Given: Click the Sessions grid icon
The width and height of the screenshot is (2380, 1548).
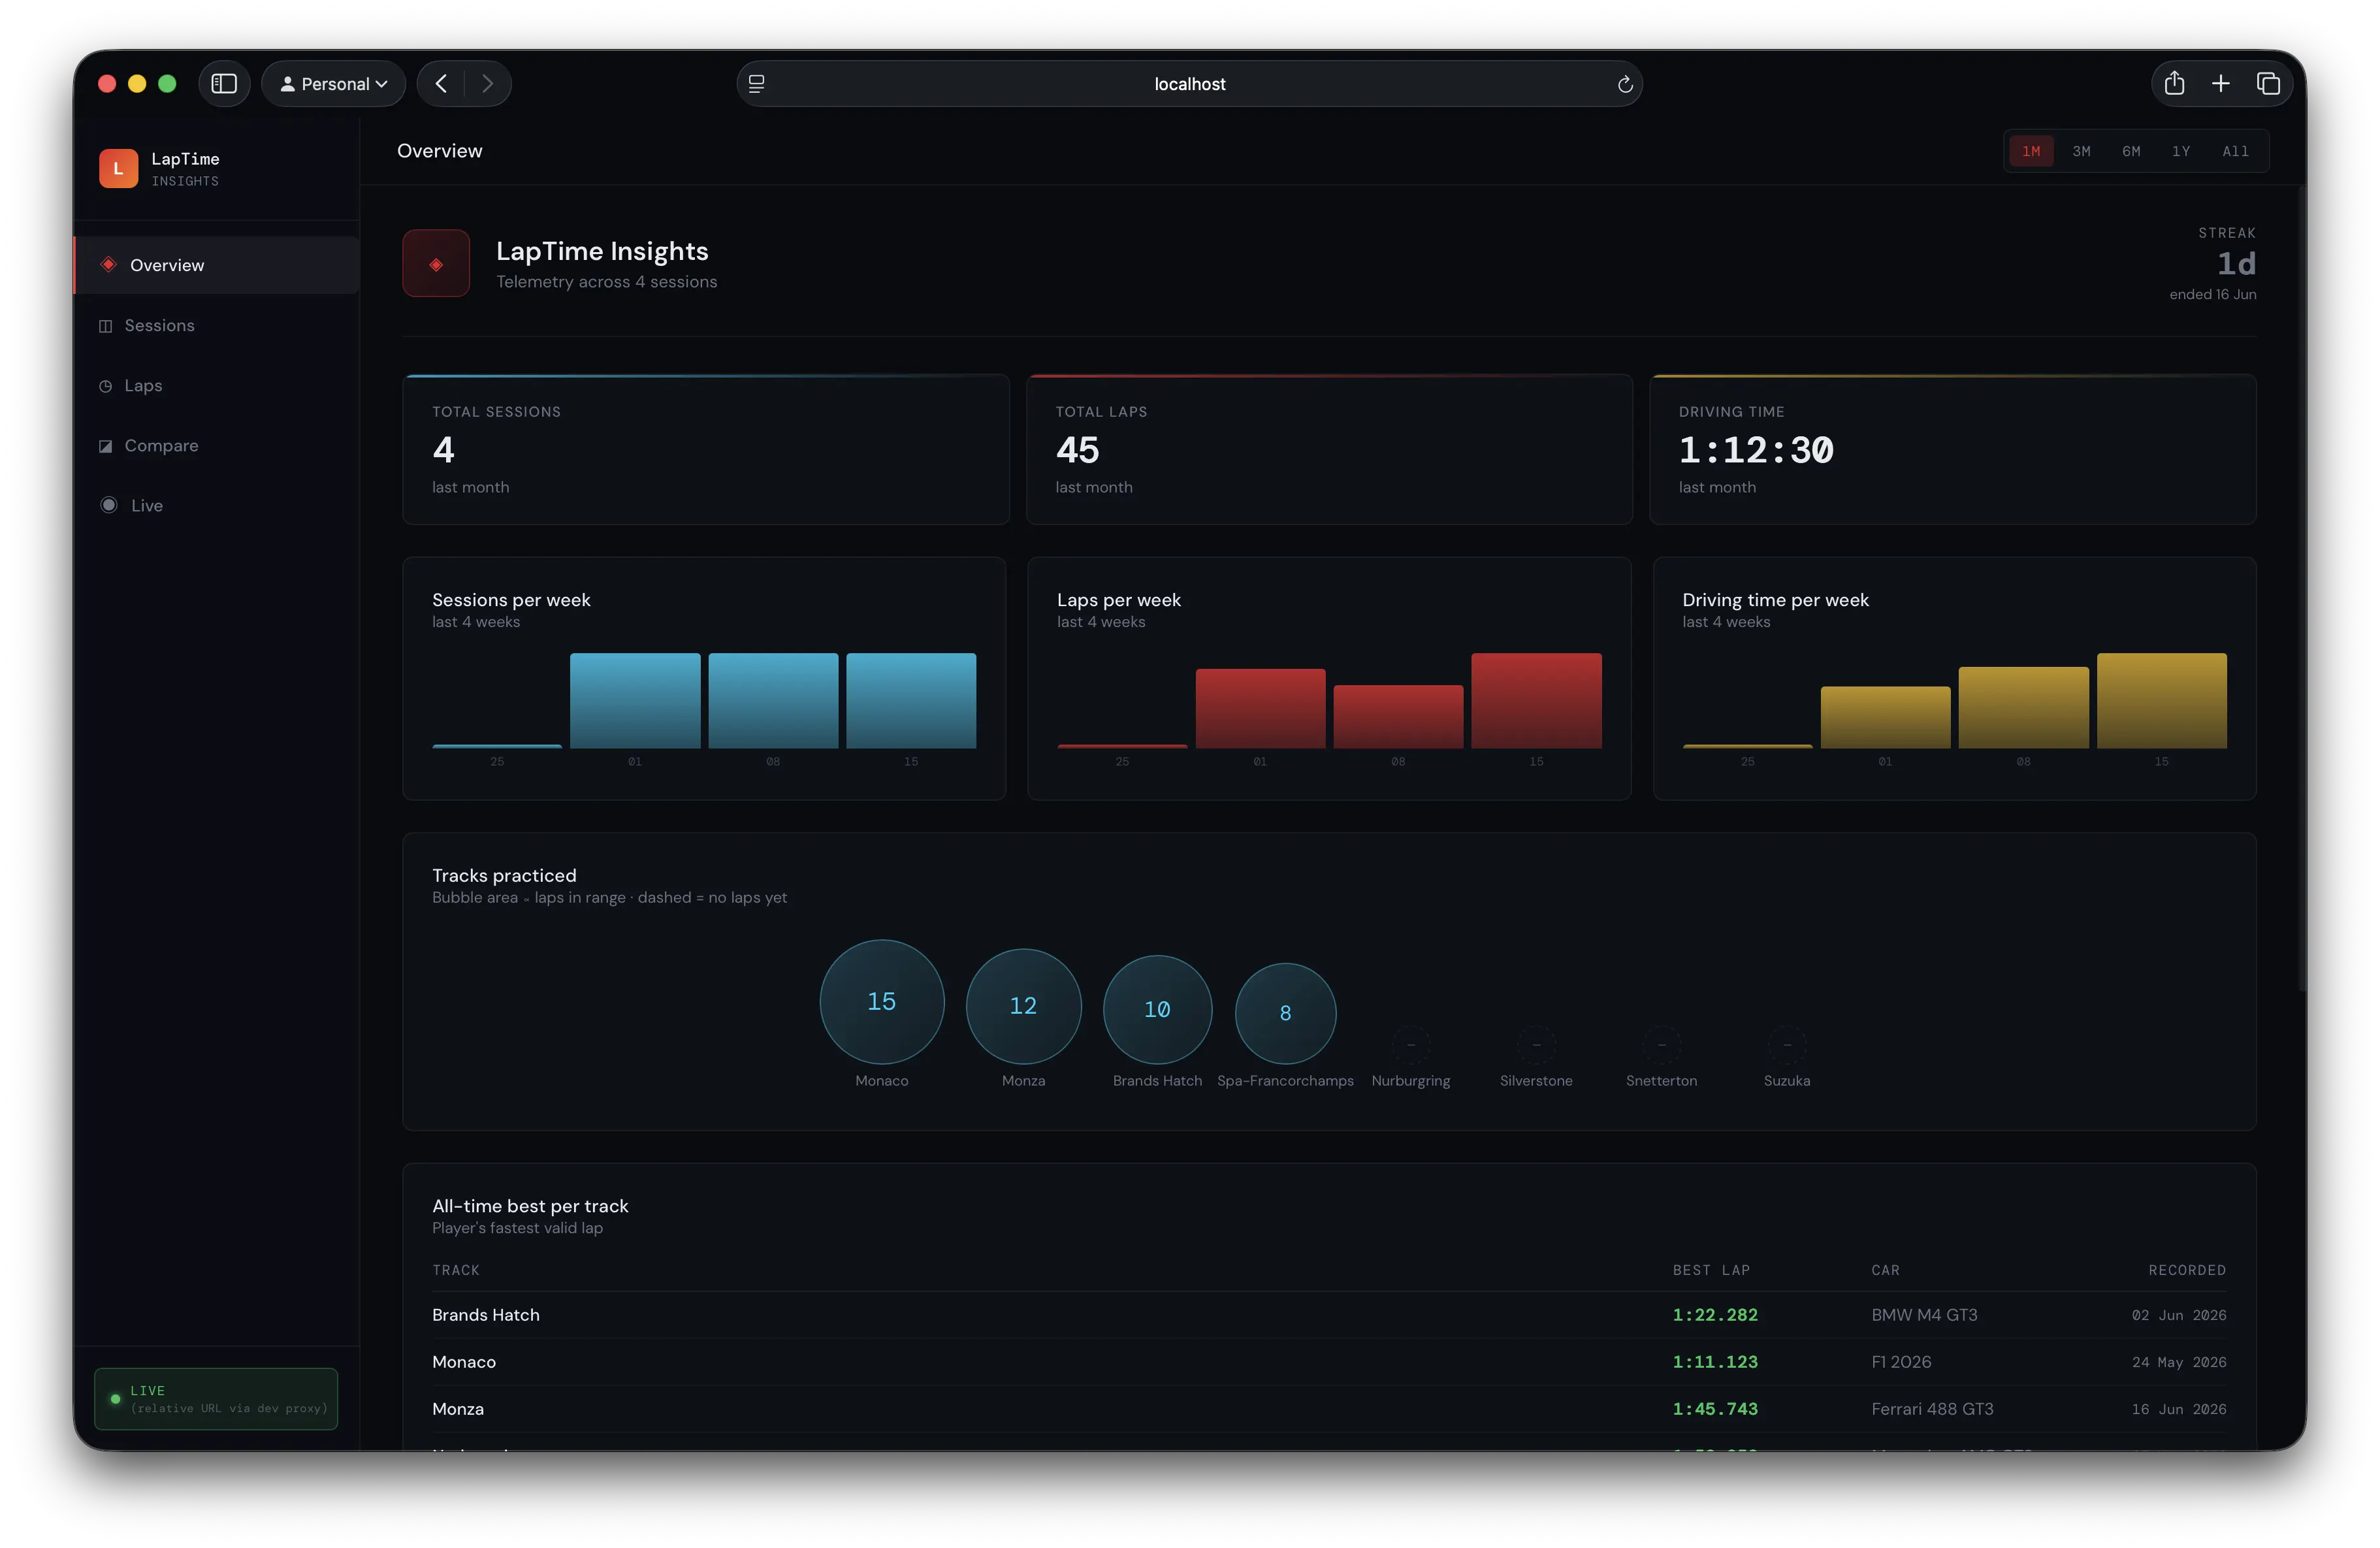Looking at the screenshot, I should 105,326.
